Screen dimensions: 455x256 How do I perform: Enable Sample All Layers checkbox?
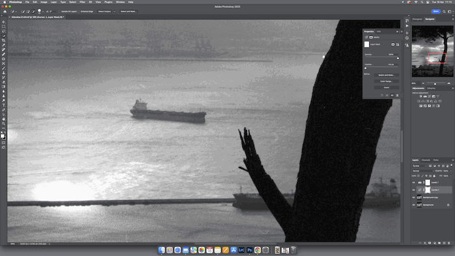pos(59,12)
